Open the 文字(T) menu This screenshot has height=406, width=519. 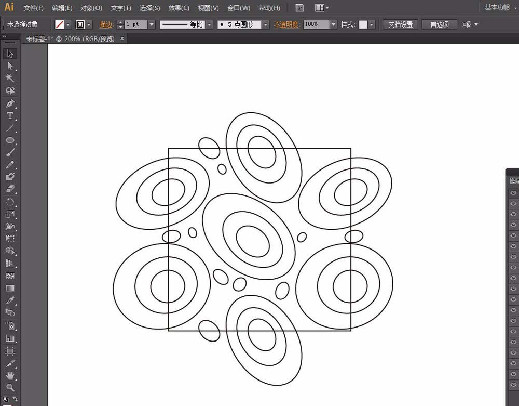pyautogui.click(x=121, y=8)
